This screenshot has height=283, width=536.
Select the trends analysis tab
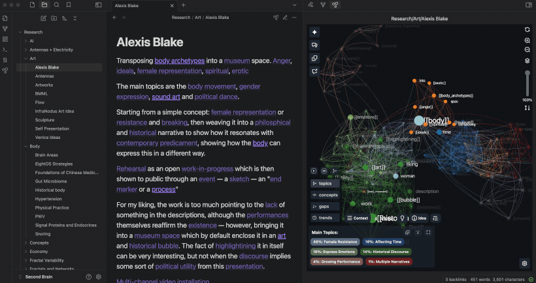pos(325,218)
